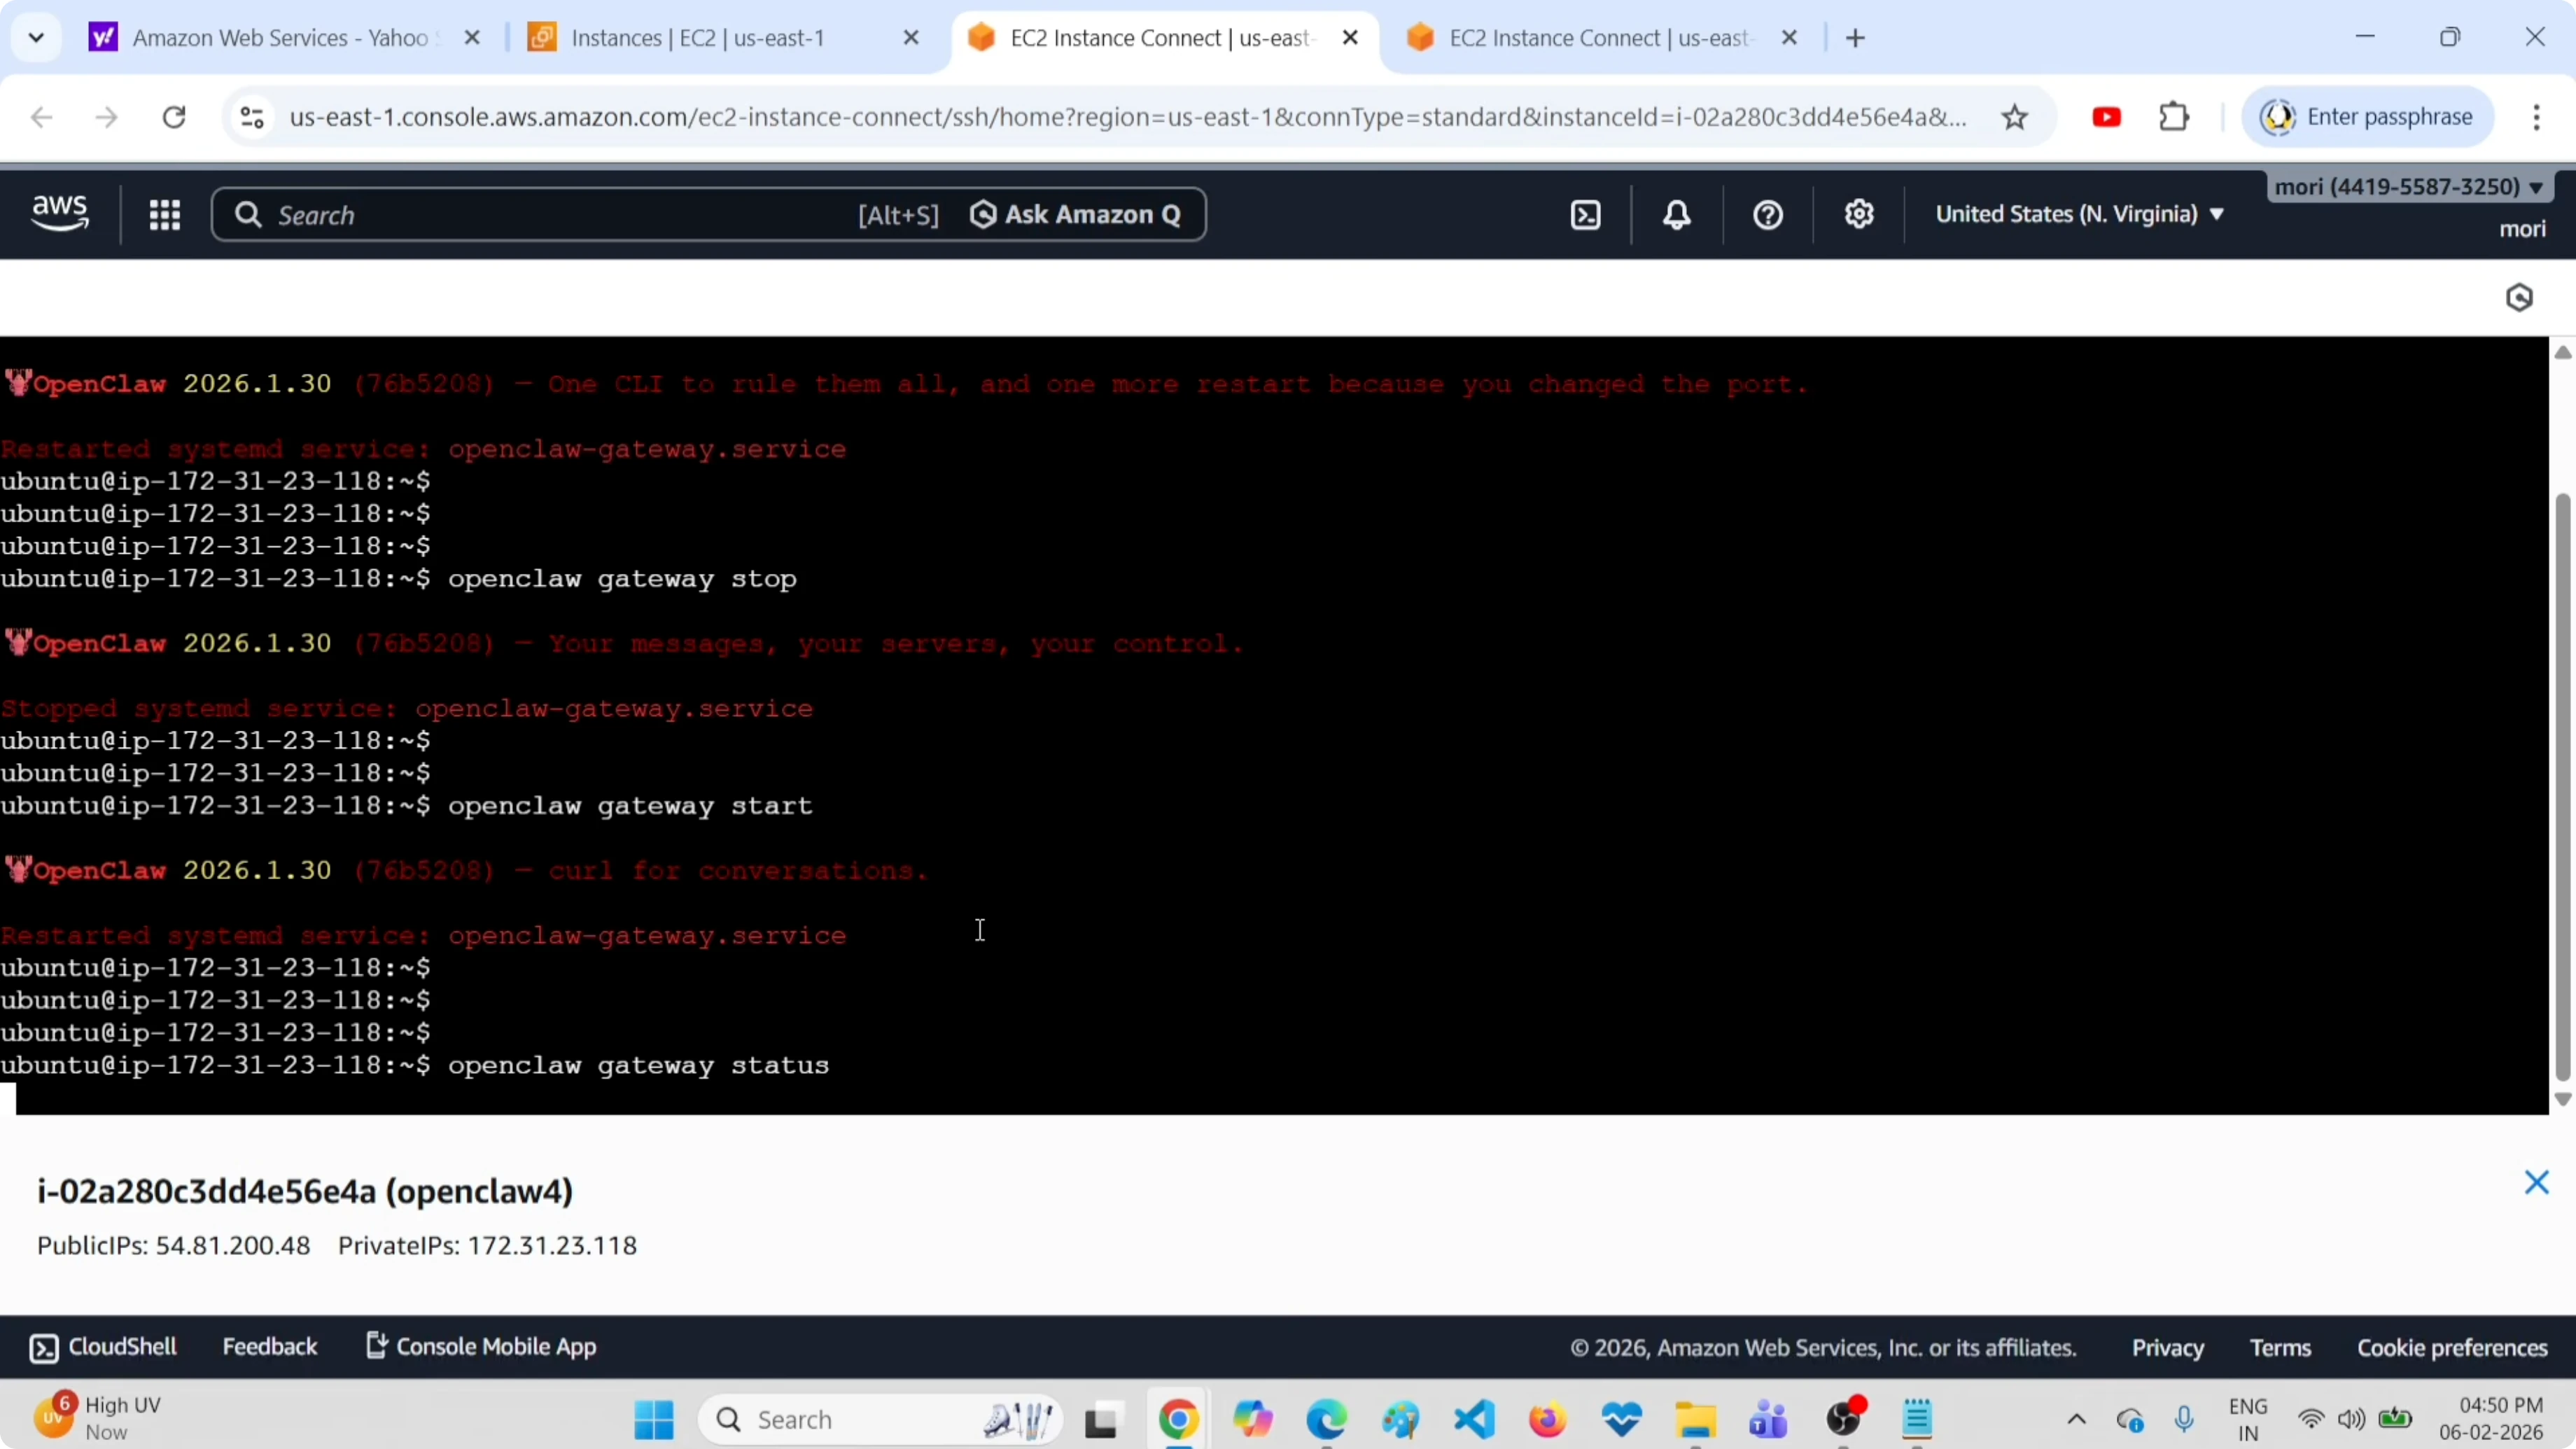
Task: Open the help question mark menu
Action: tap(1767, 214)
